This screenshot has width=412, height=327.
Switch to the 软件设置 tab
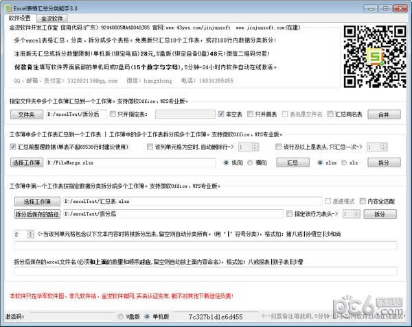click(20, 18)
